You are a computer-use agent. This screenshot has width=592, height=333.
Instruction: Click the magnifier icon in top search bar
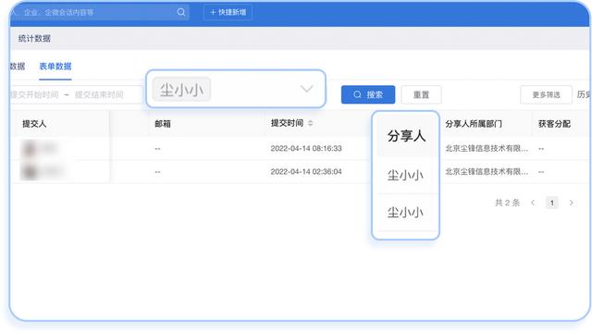181,12
